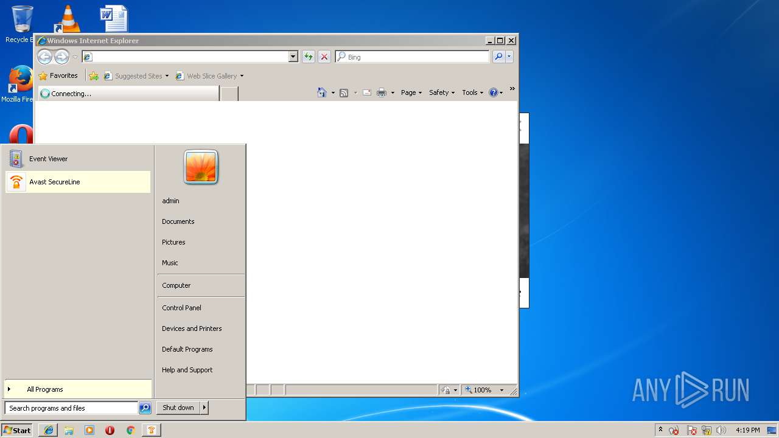
Task: Click the Bing search box
Action: coord(412,57)
